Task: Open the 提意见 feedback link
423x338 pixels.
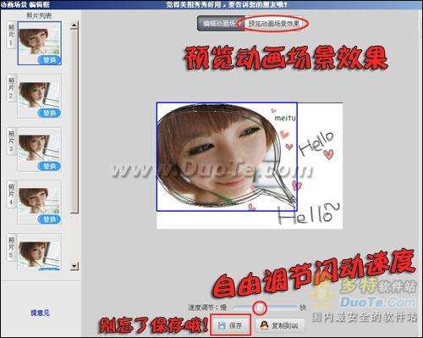Action: point(40,313)
